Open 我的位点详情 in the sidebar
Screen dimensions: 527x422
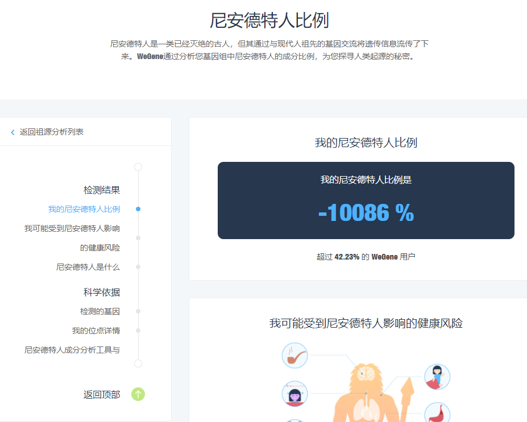point(96,331)
